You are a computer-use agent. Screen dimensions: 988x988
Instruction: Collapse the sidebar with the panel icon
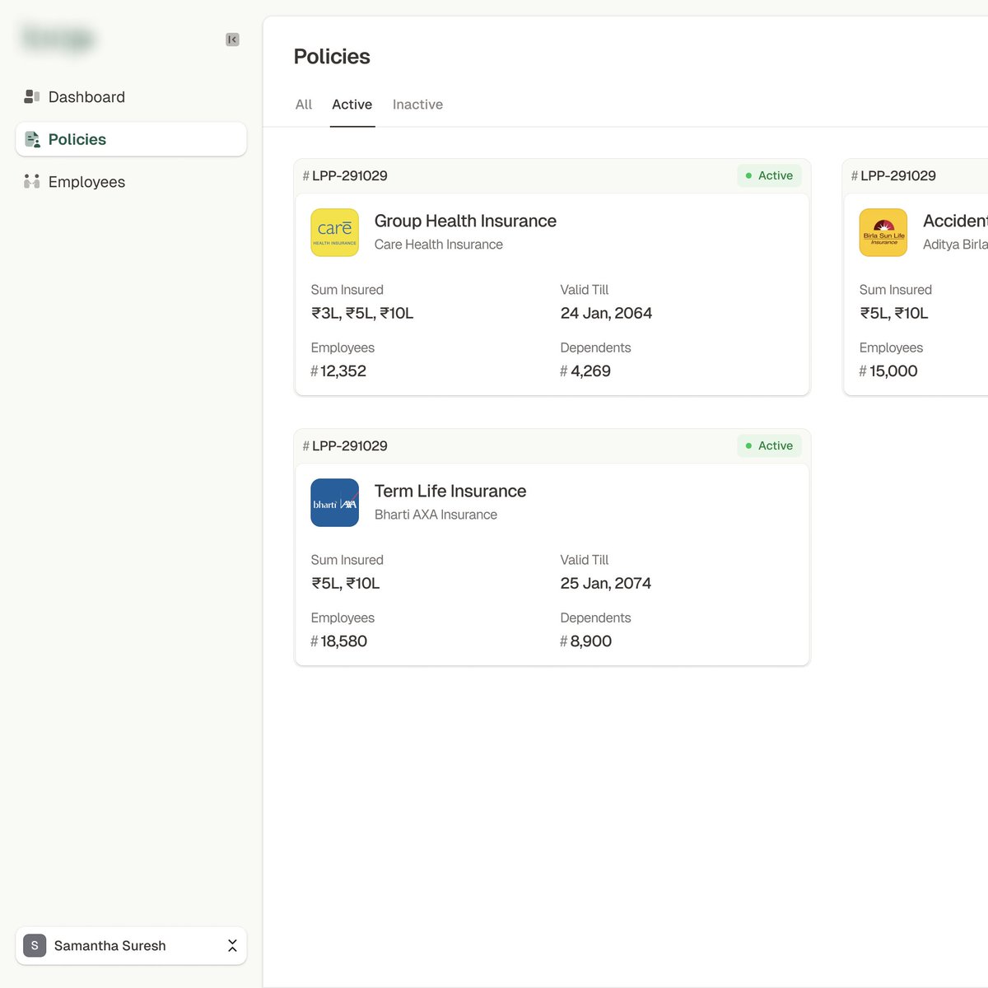click(x=232, y=40)
